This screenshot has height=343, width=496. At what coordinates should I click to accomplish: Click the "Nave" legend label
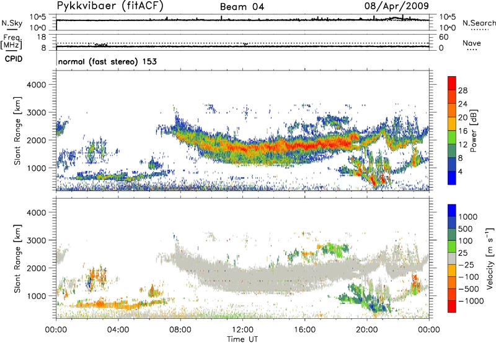tap(472, 43)
